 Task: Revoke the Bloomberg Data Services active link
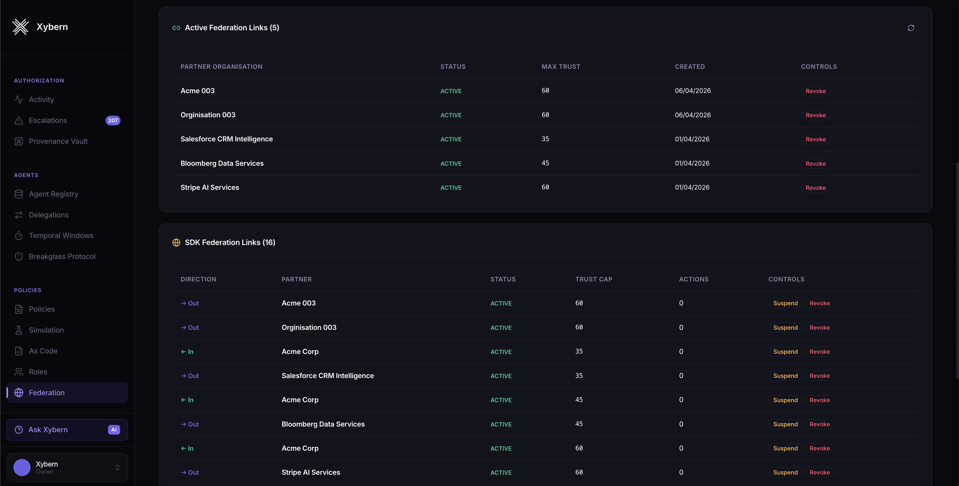tap(815, 164)
